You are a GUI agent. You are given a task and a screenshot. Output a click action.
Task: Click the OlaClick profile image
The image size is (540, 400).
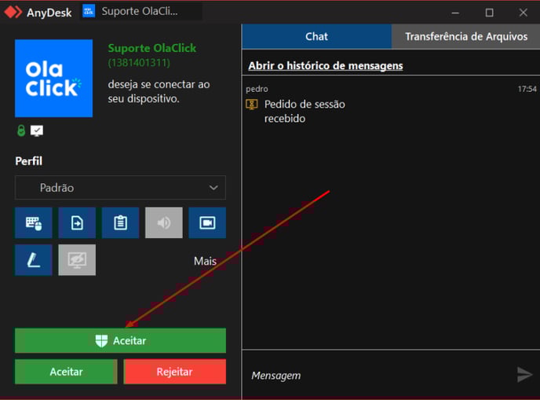[x=53, y=79]
